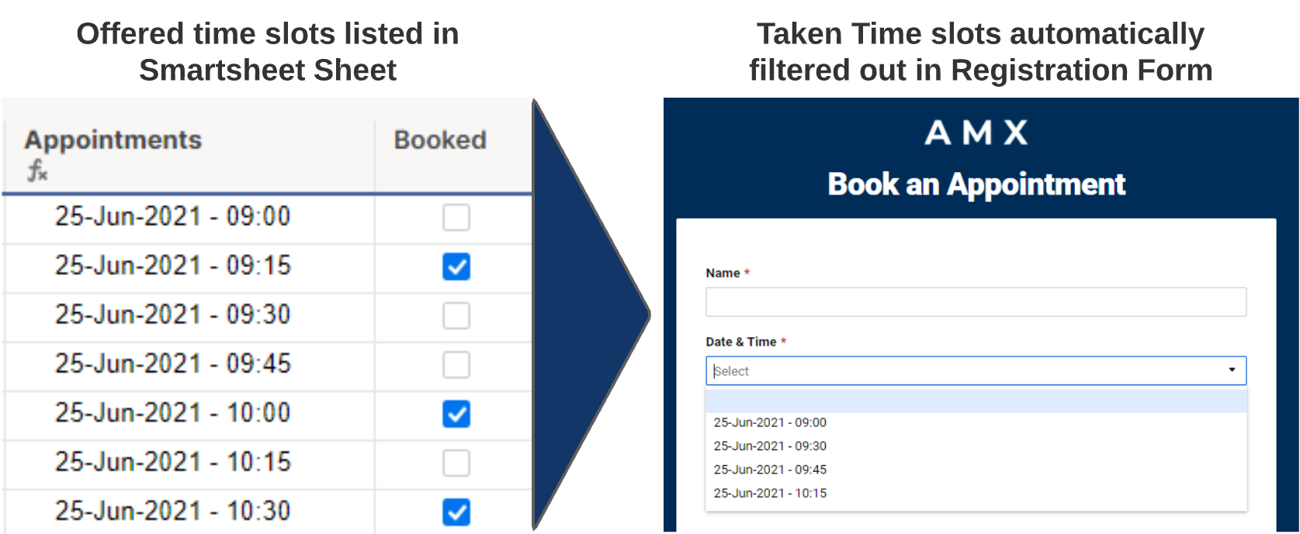The image size is (1300, 534).
Task: Click the 25-Jun-2021 - 10:30 appointment cell
Action: (x=172, y=512)
